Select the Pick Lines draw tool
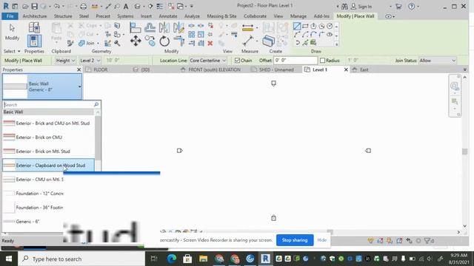474x266 pixels. tap(305, 43)
